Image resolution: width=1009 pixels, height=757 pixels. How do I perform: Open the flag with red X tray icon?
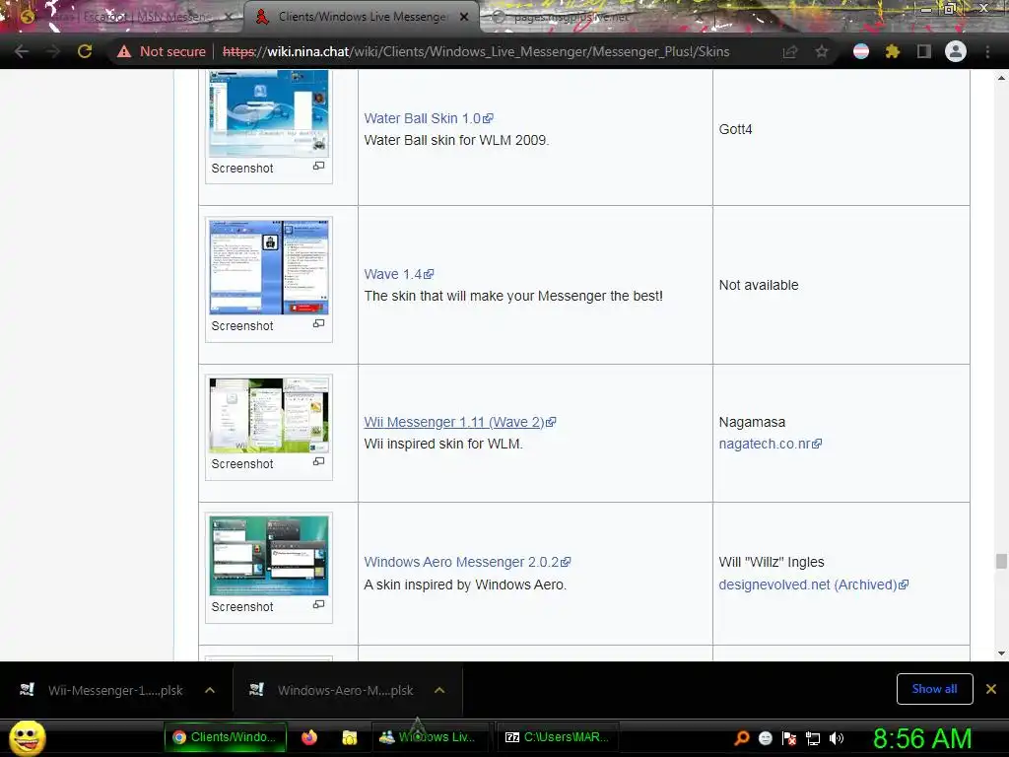click(x=789, y=737)
